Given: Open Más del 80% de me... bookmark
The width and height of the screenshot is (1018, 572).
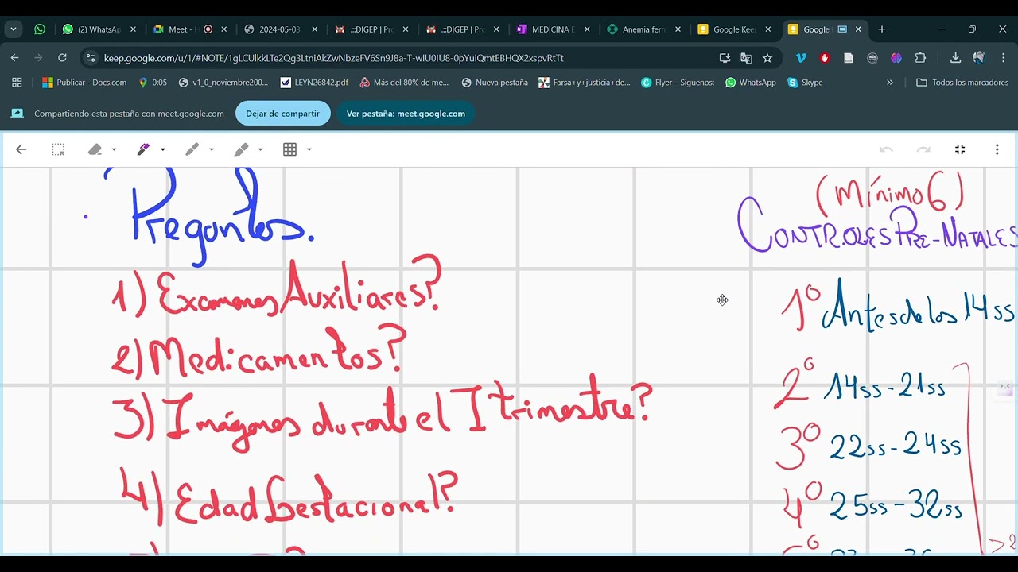Looking at the screenshot, I should [404, 83].
